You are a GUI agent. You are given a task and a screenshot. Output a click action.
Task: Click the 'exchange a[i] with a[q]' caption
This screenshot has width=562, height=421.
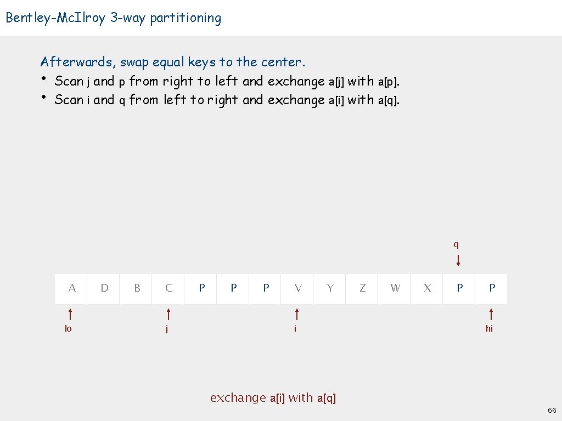tap(273, 398)
